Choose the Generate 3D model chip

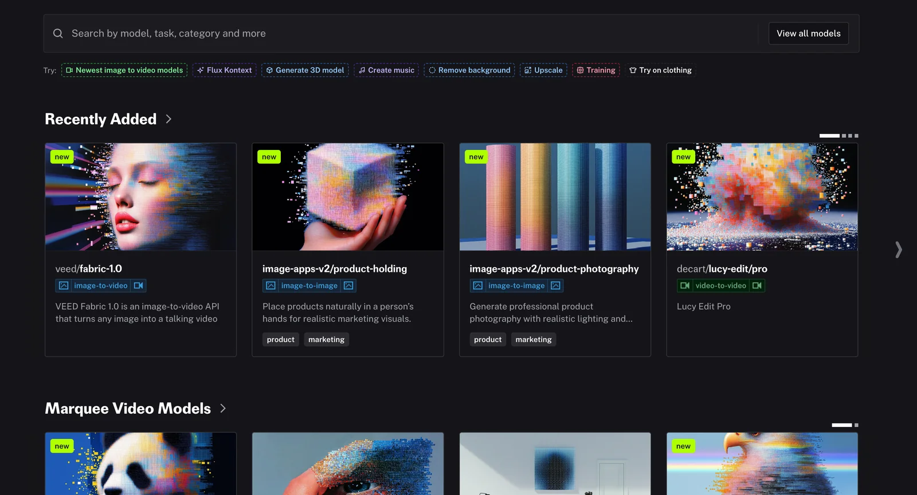click(305, 70)
